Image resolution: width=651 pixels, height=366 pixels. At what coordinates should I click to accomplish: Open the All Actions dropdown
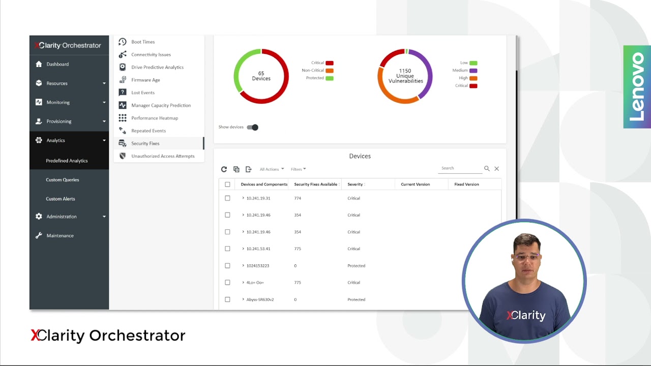[x=272, y=169]
